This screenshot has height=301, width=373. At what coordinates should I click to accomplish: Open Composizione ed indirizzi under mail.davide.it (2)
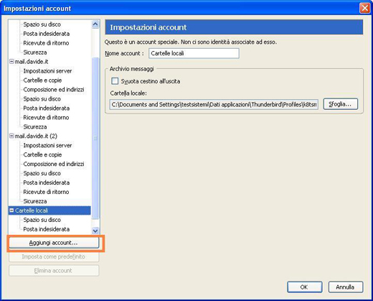54,164
